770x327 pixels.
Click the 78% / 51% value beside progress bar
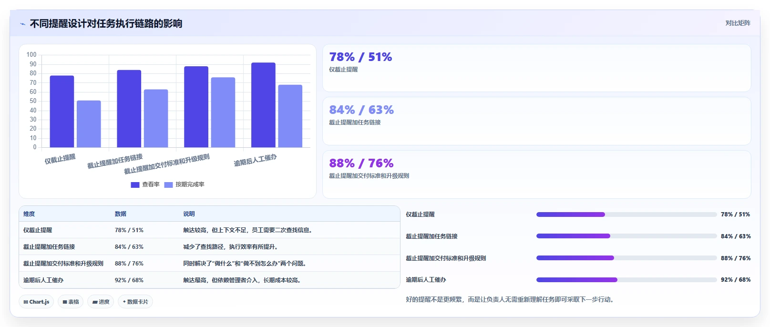pyautogui.click(x=735, y=215)
